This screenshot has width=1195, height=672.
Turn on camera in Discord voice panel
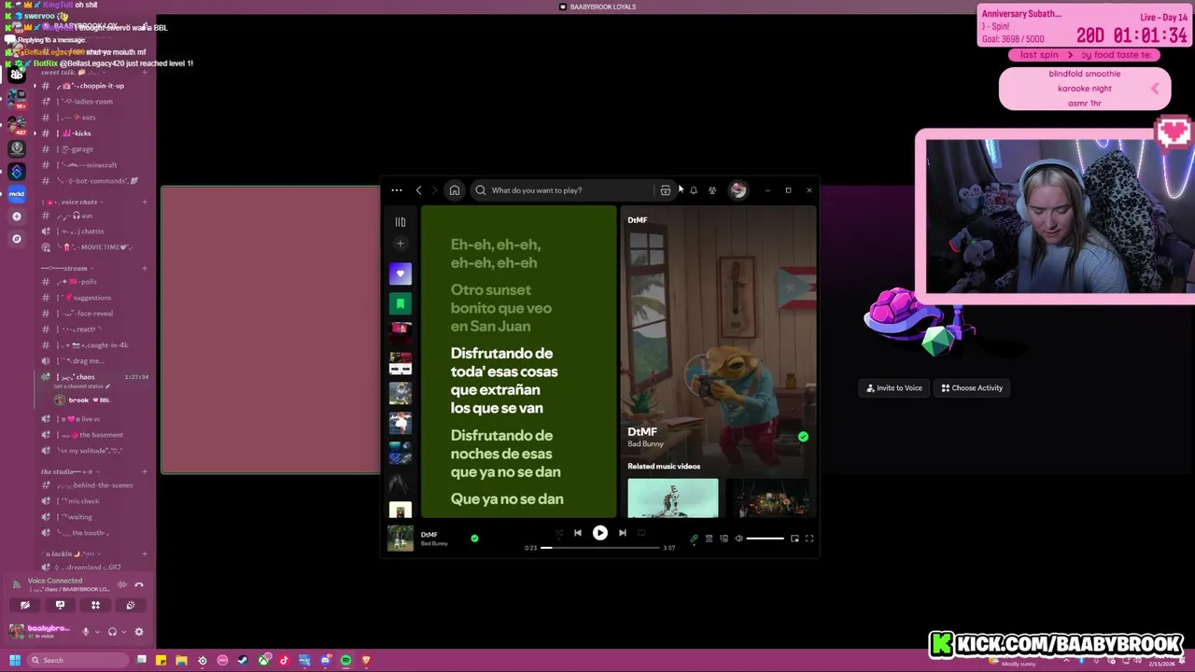(25, 605)
